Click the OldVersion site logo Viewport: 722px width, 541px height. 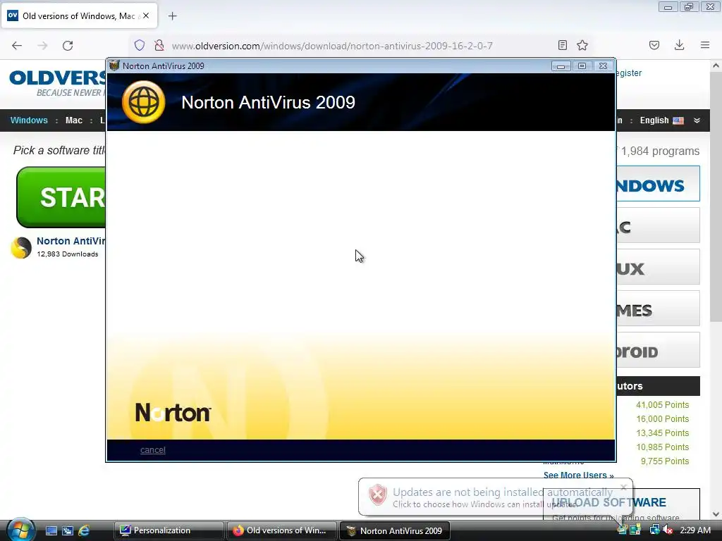click(58, 83)
